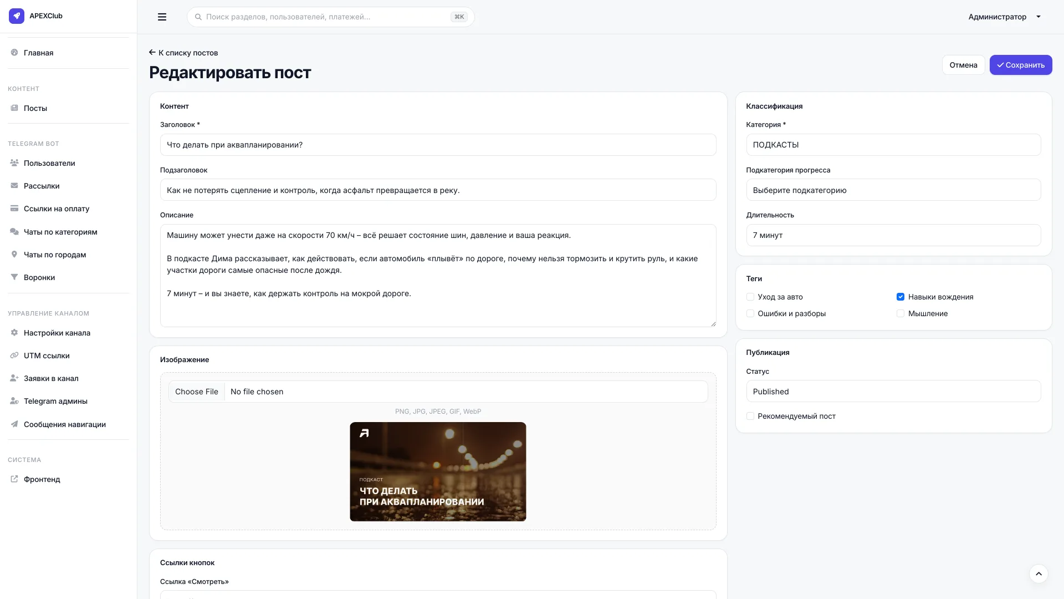The width and height of the screenshot is (1064, 599).
Task: Click the Ссылки на оплату card icon
Action: (14, 209)
